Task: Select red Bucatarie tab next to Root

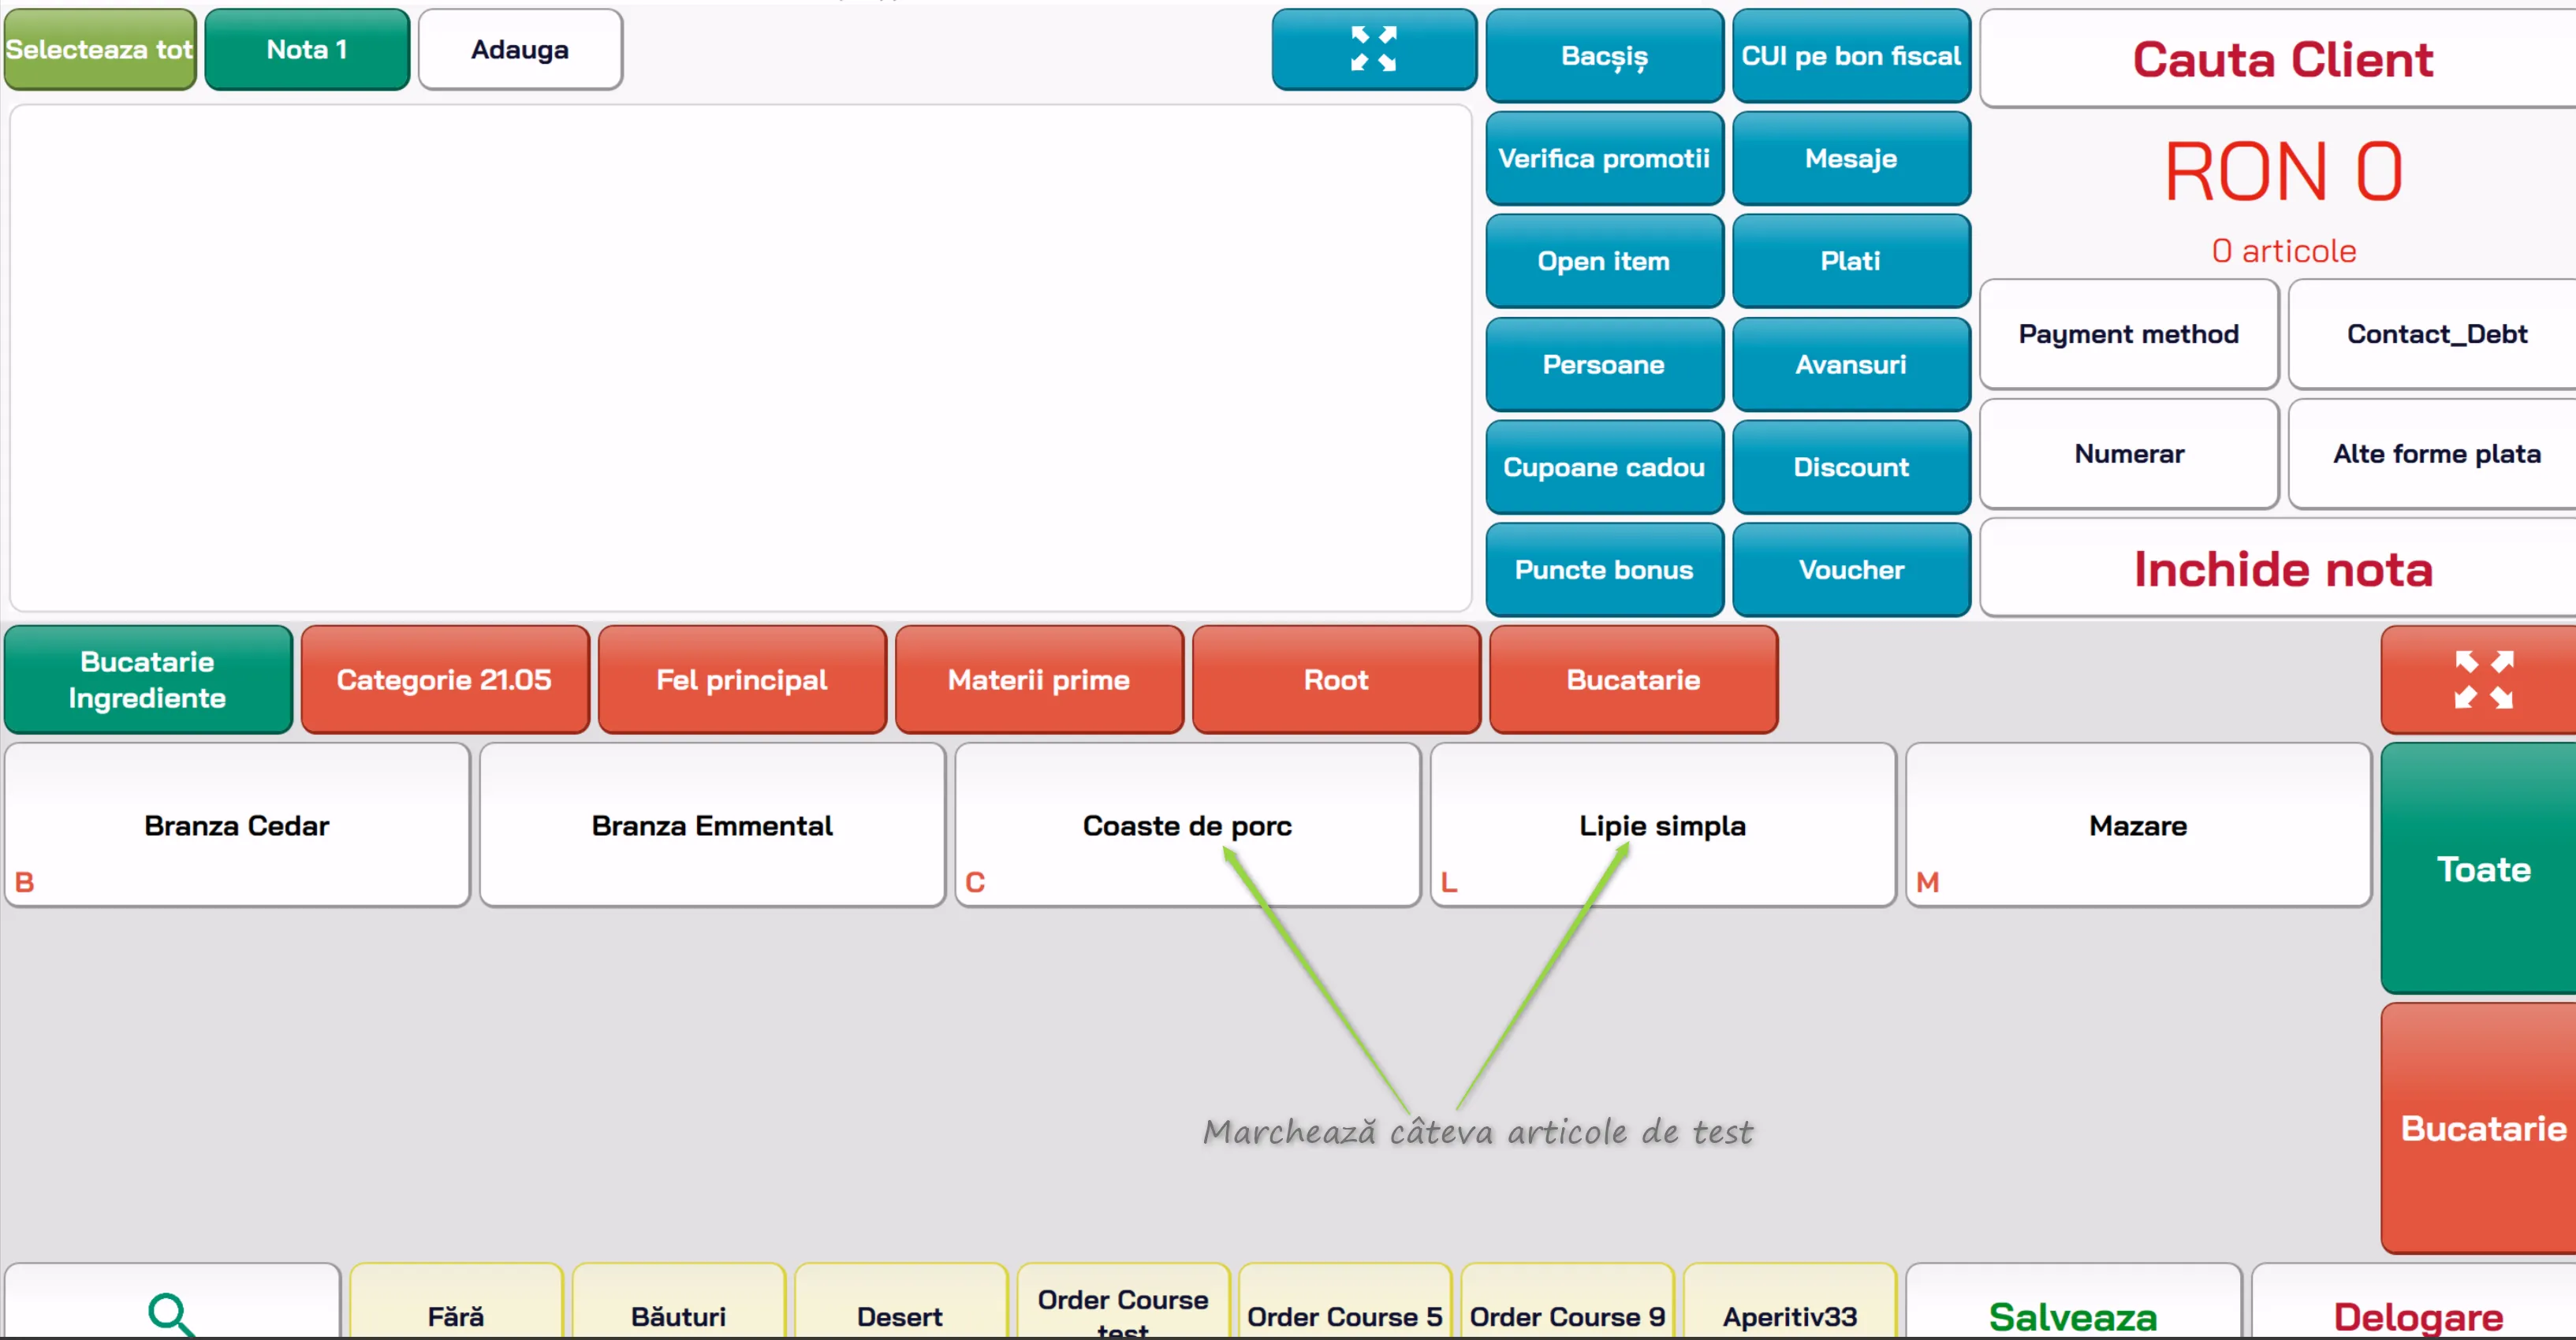Action: pyautogui.click(x=1633, y=680)
